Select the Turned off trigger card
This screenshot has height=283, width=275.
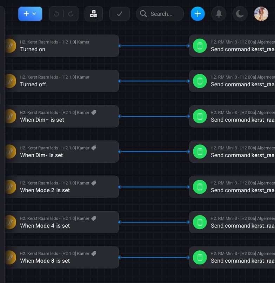[x=61, y=81]
